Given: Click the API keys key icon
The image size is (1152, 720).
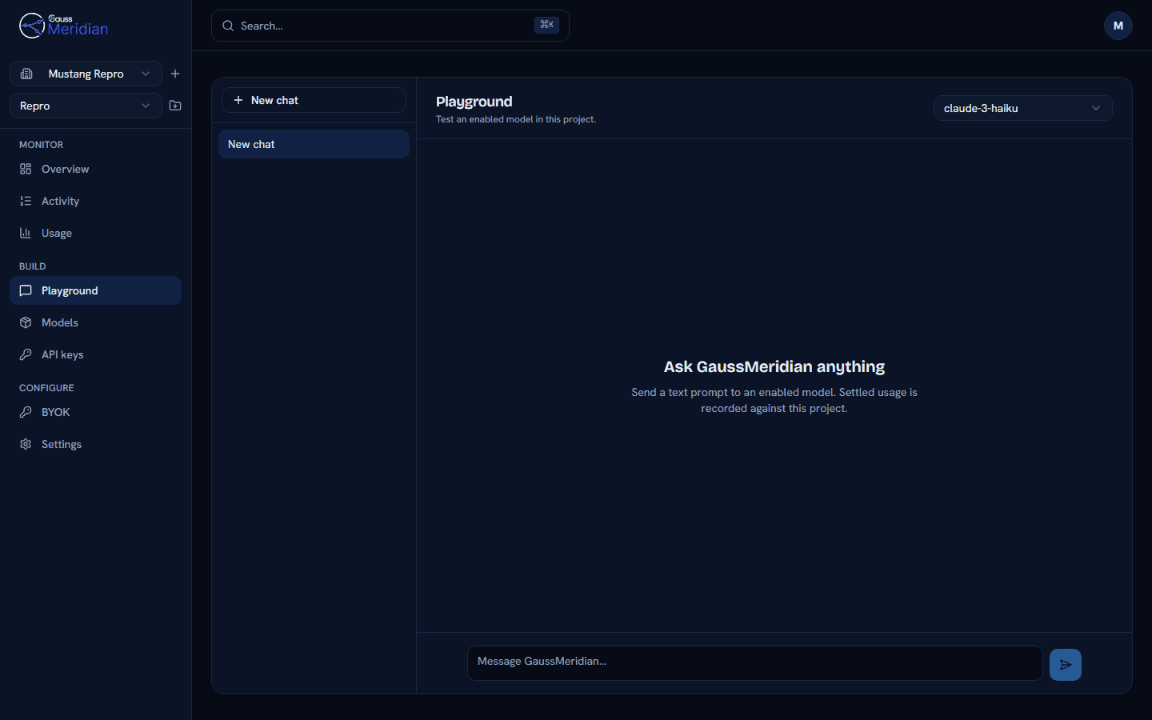Looking at the screenshot, I should (26, 354).
